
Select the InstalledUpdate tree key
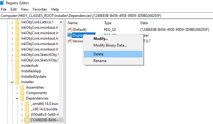34,77
